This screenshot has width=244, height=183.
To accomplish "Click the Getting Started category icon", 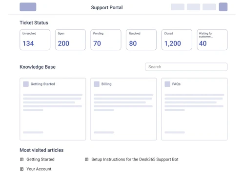I will coord(26,84).
